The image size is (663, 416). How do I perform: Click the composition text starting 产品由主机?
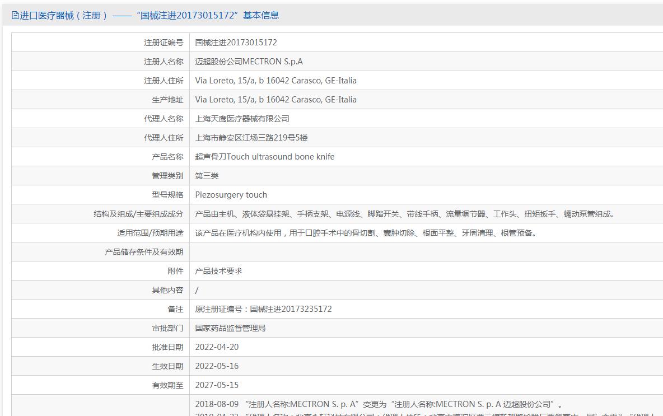point(405,214)
